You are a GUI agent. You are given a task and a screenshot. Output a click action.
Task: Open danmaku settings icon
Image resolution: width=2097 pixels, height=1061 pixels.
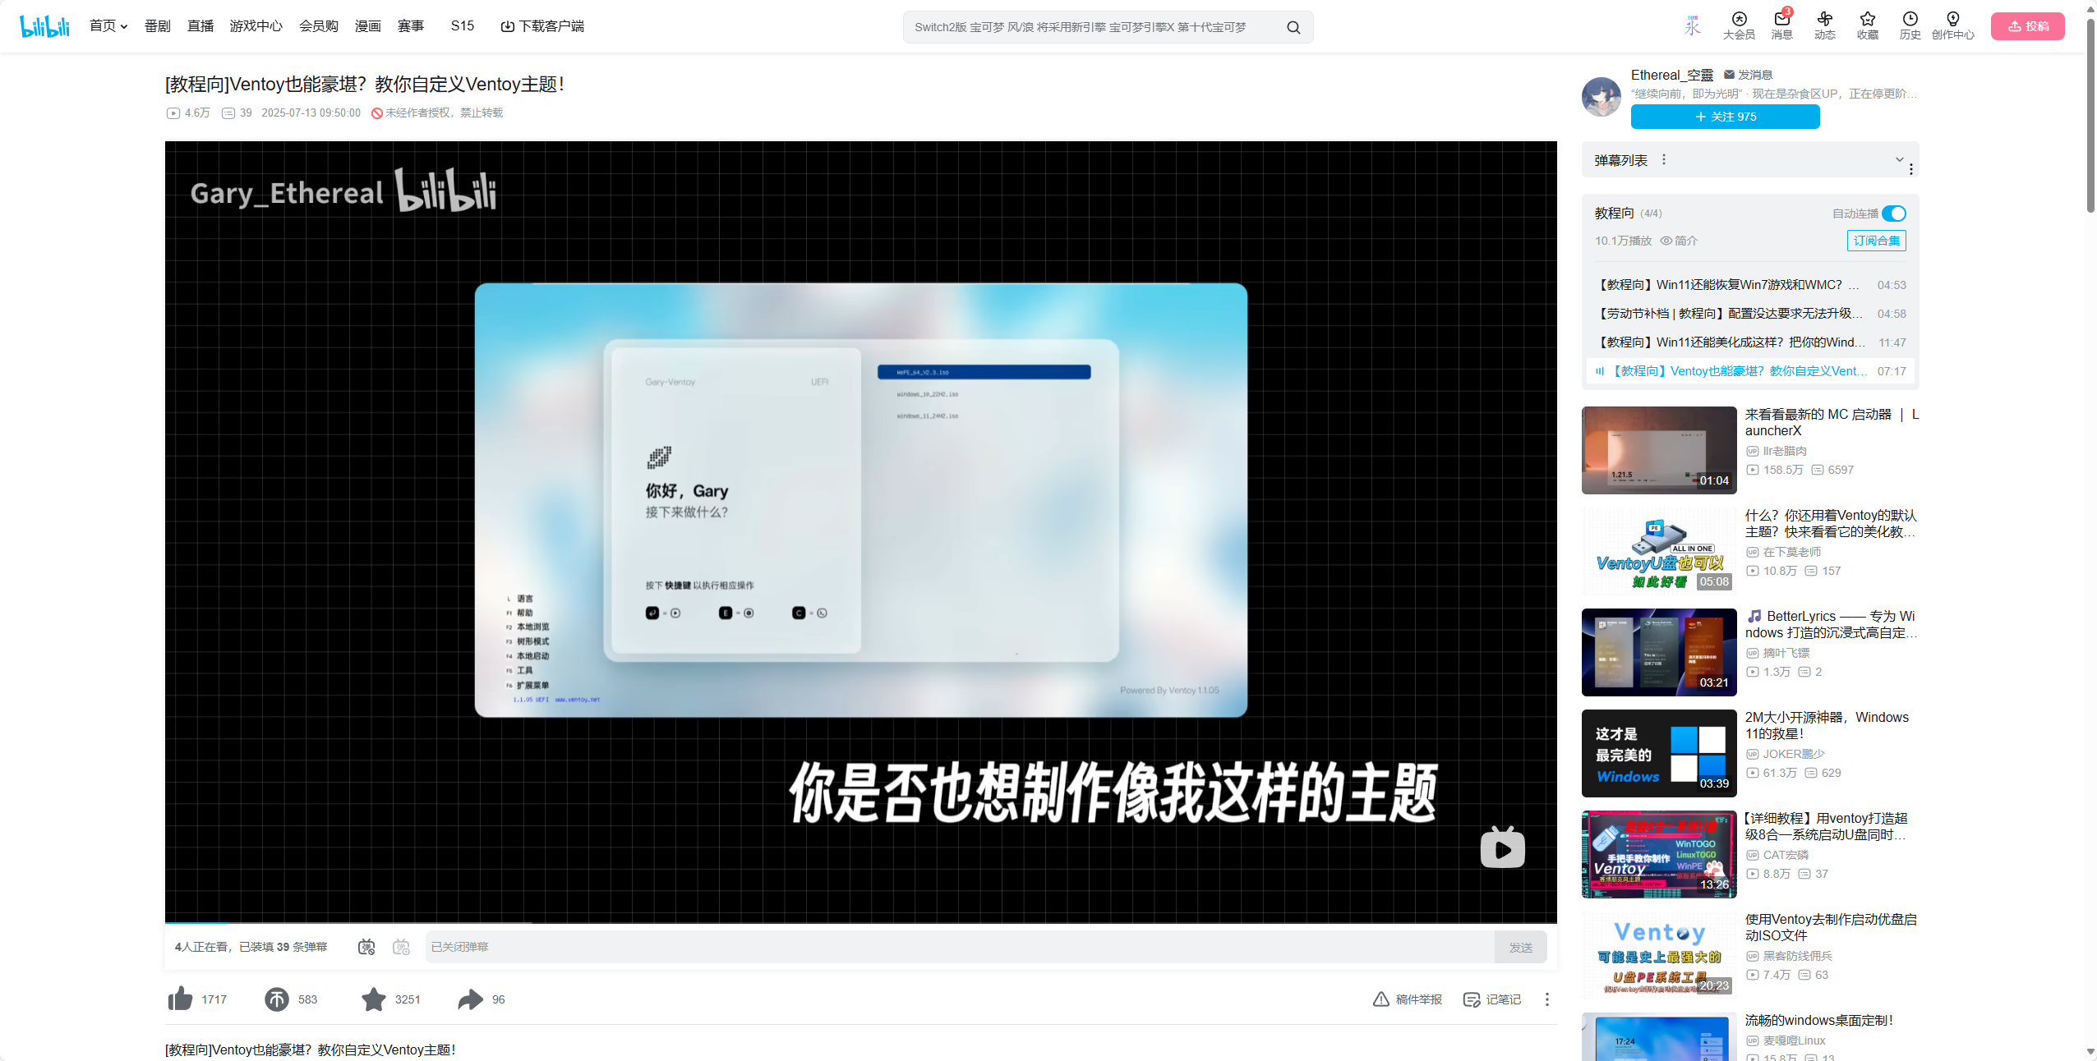click(x=401, y=947)
